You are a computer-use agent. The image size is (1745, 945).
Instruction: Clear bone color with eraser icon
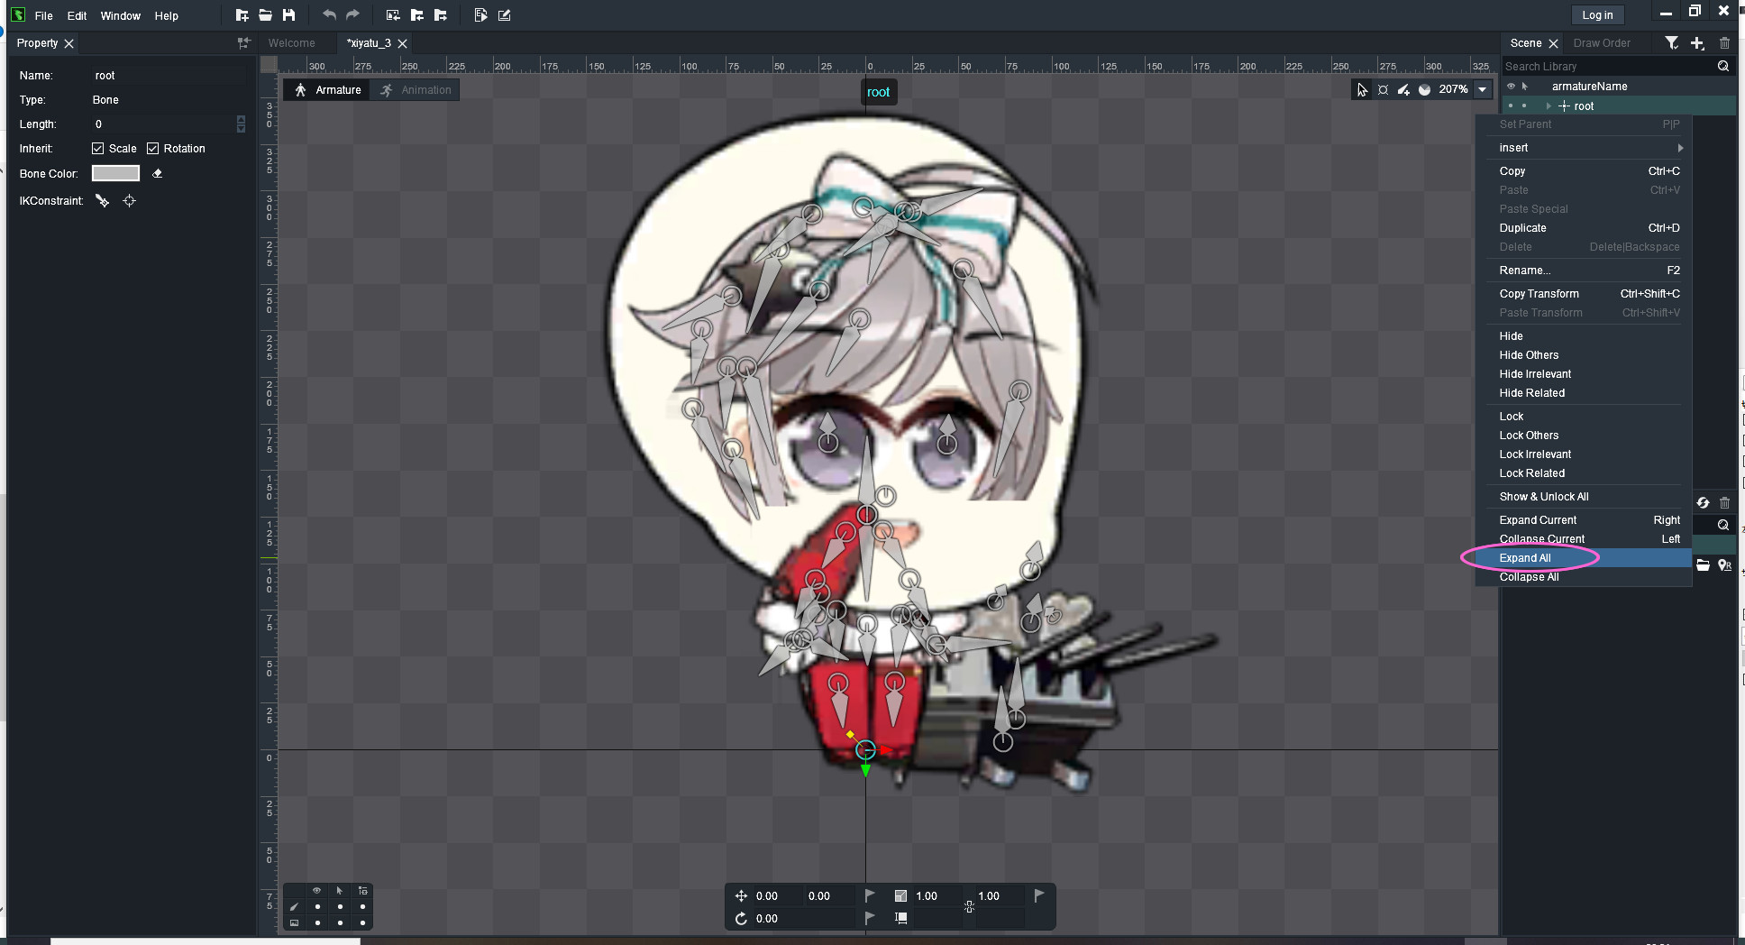coord(157,173)
